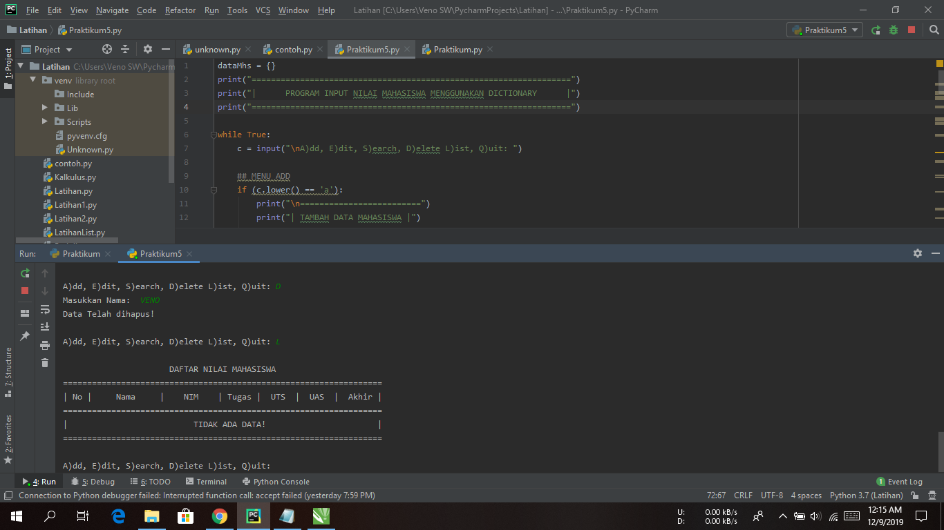The image size is (944, 530).
Task: Open File Explorer from the taskbar
Action: point(152,516)
